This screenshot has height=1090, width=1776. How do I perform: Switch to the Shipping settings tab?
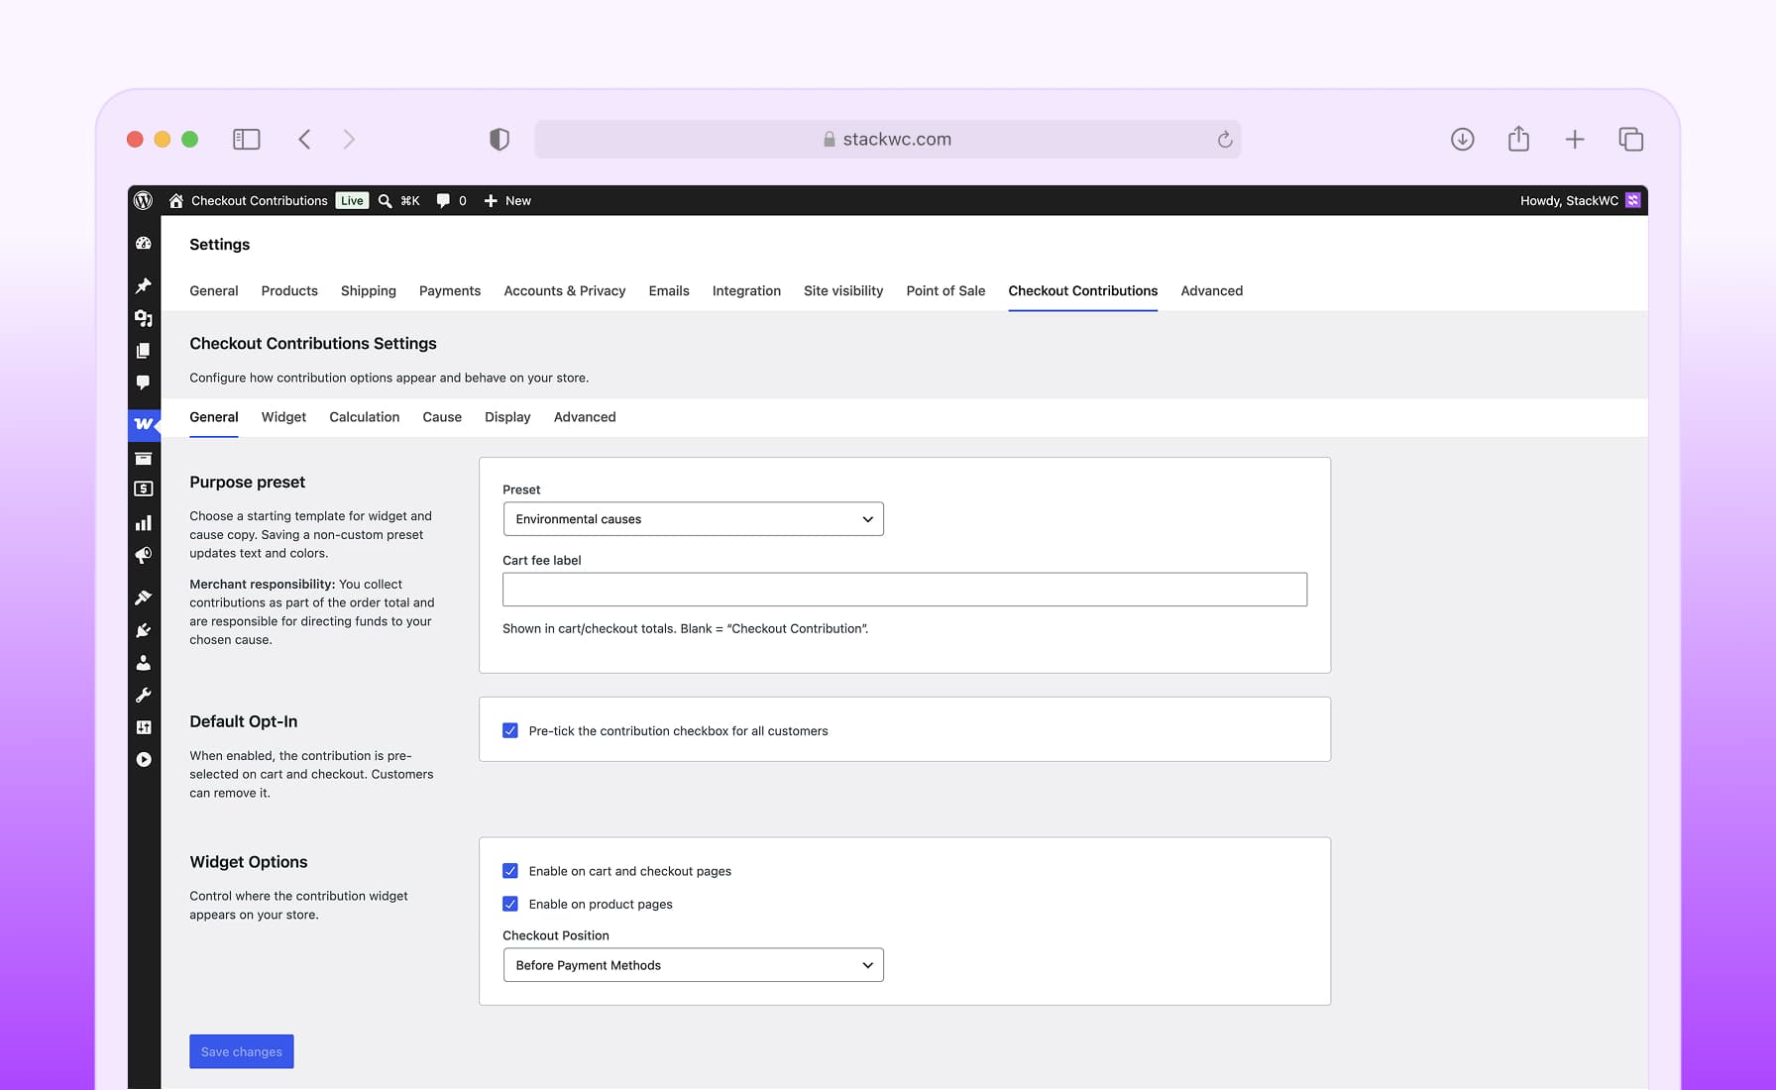pos(369,290)
